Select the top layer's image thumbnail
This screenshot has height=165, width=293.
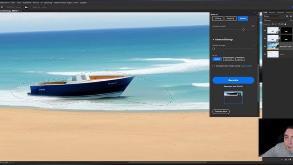[273, 30]
